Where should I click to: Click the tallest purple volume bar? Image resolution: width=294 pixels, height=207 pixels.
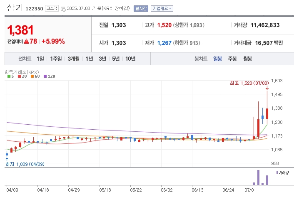tap(258, 177)
